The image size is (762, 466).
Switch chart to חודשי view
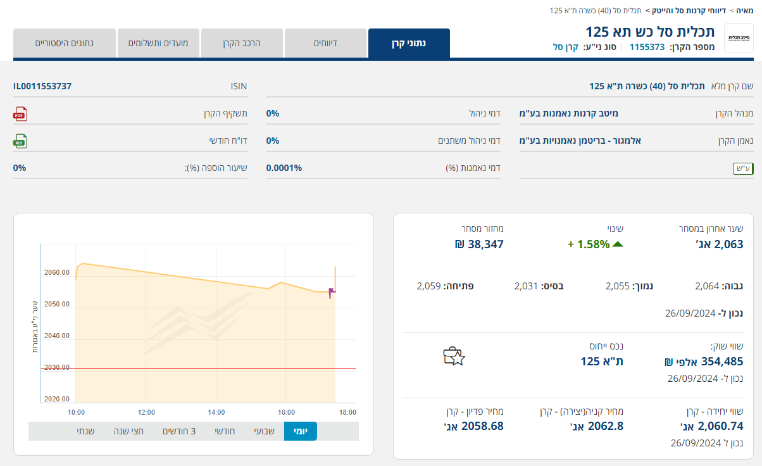[225, 431]
